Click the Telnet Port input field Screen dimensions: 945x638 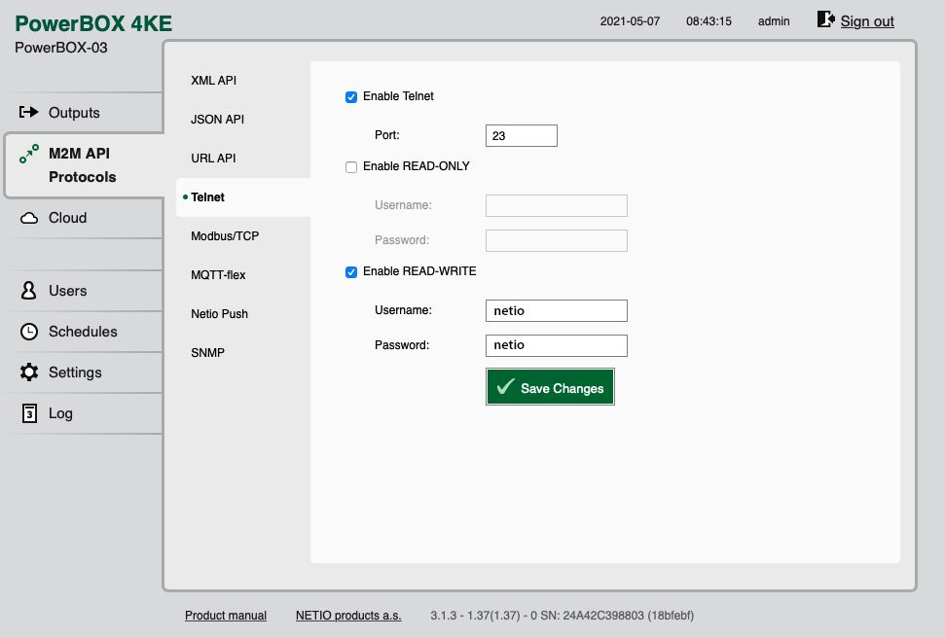(522, 135)
